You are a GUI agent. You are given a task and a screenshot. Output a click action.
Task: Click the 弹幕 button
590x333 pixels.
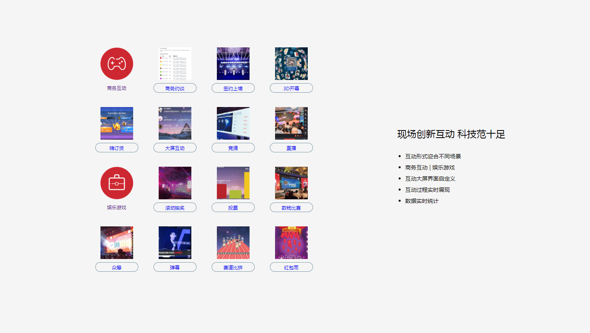[175, 267]
